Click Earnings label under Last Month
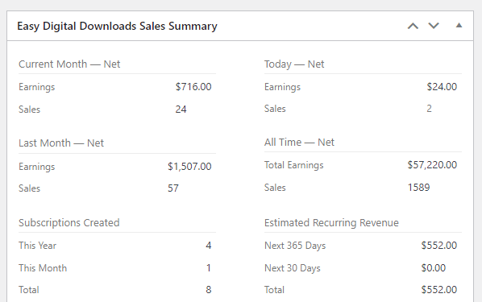 tap(36, 167)
